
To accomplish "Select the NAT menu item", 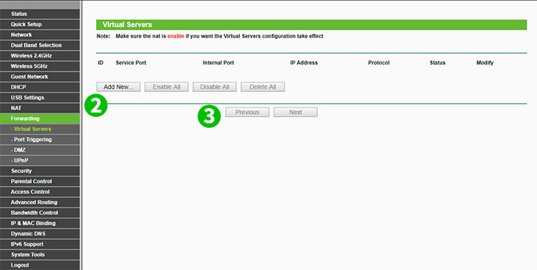I will (40, 108).
